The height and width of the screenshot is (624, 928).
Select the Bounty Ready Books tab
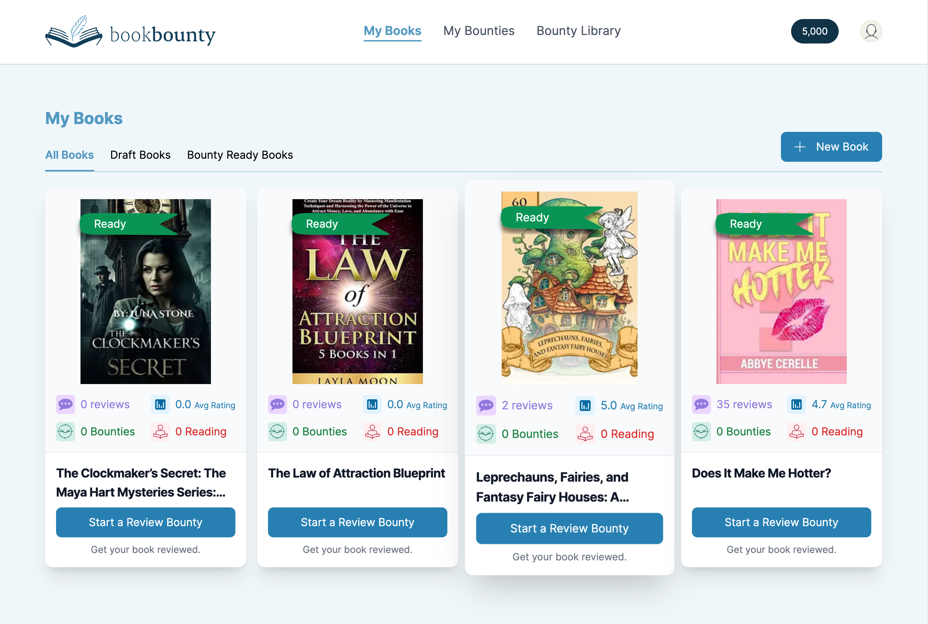click(x=240, y=155)
